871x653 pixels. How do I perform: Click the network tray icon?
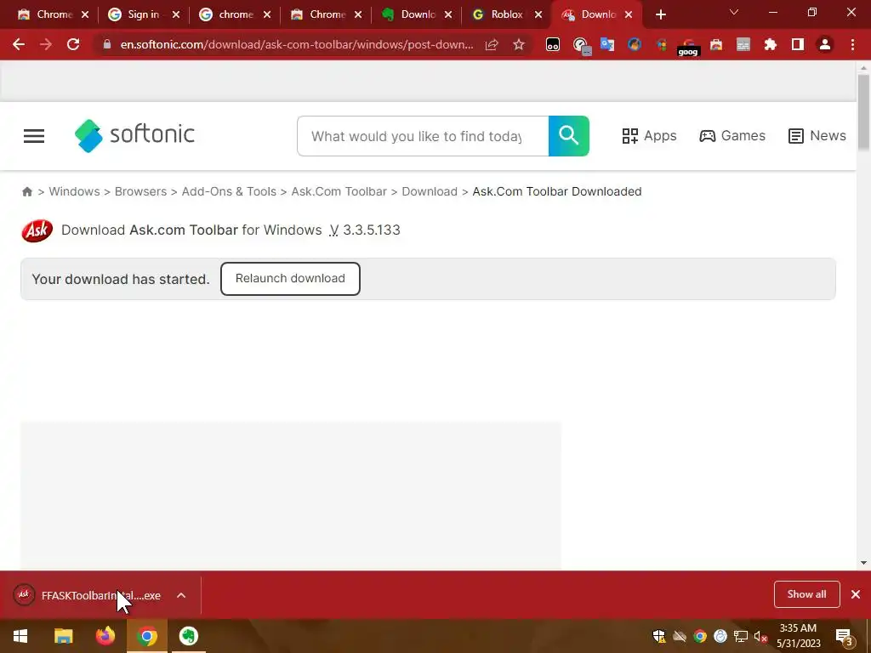pyautogui.click(x=741, y=636)
